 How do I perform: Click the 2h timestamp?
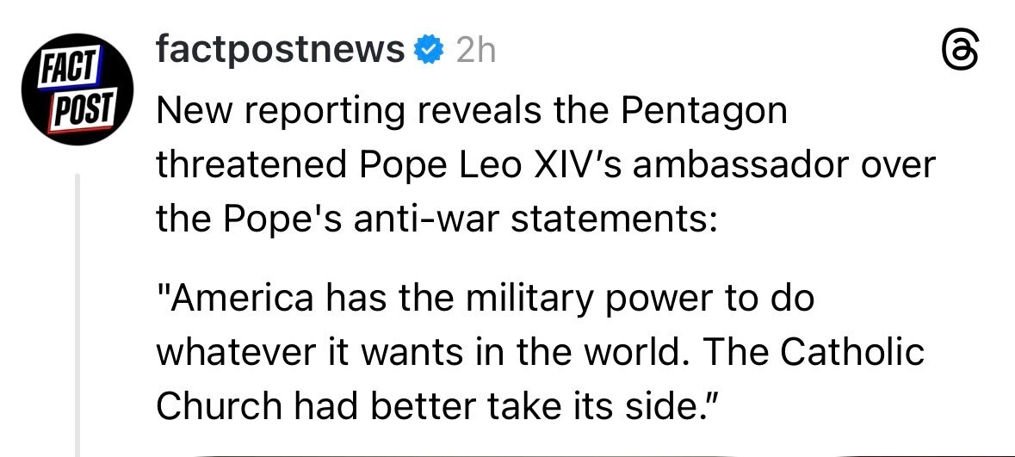pos(475,52)
